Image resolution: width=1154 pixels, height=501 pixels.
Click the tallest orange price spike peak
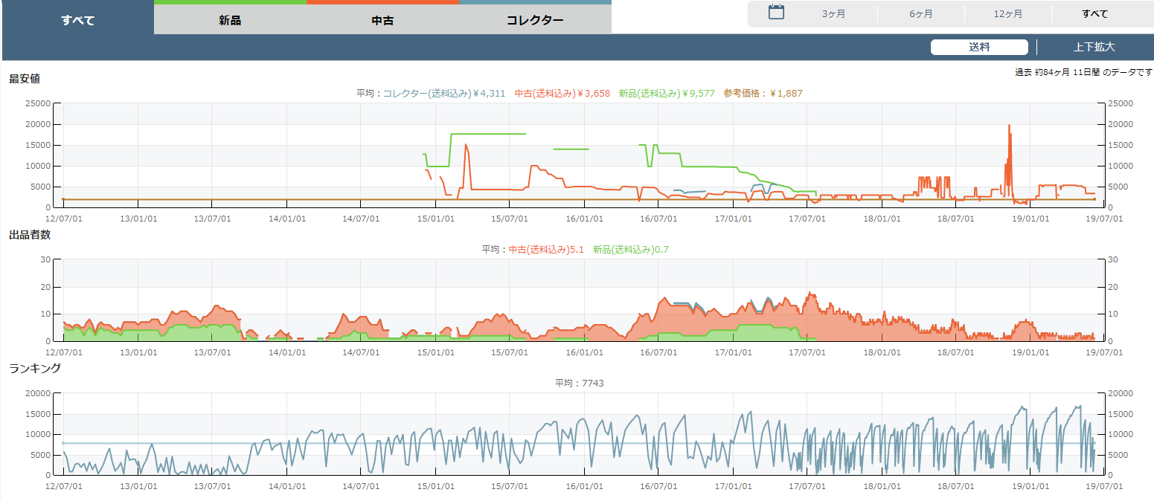pyautogui.click(x=1009, y=126)
